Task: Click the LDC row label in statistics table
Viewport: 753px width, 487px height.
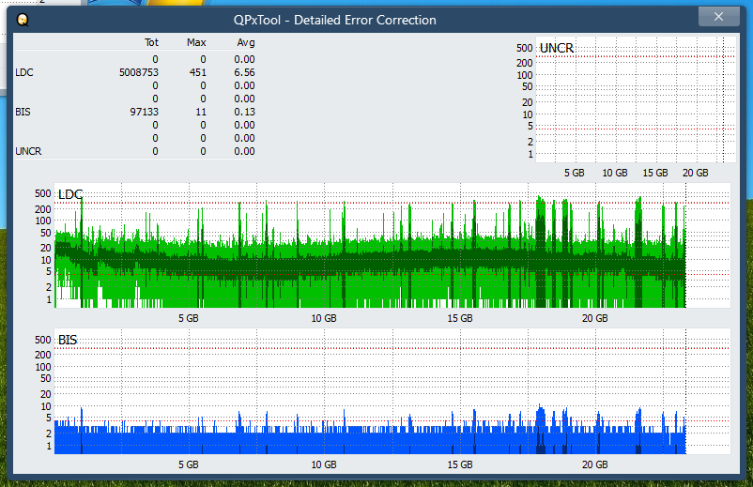Action: click(x=23, y=72)
